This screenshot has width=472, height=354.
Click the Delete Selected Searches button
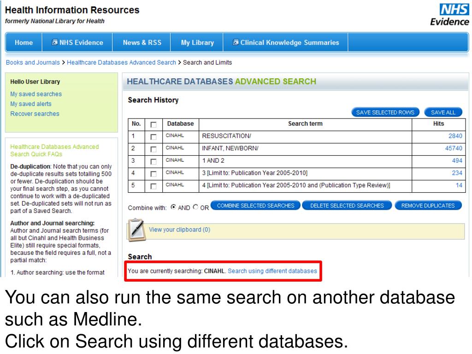347,206
